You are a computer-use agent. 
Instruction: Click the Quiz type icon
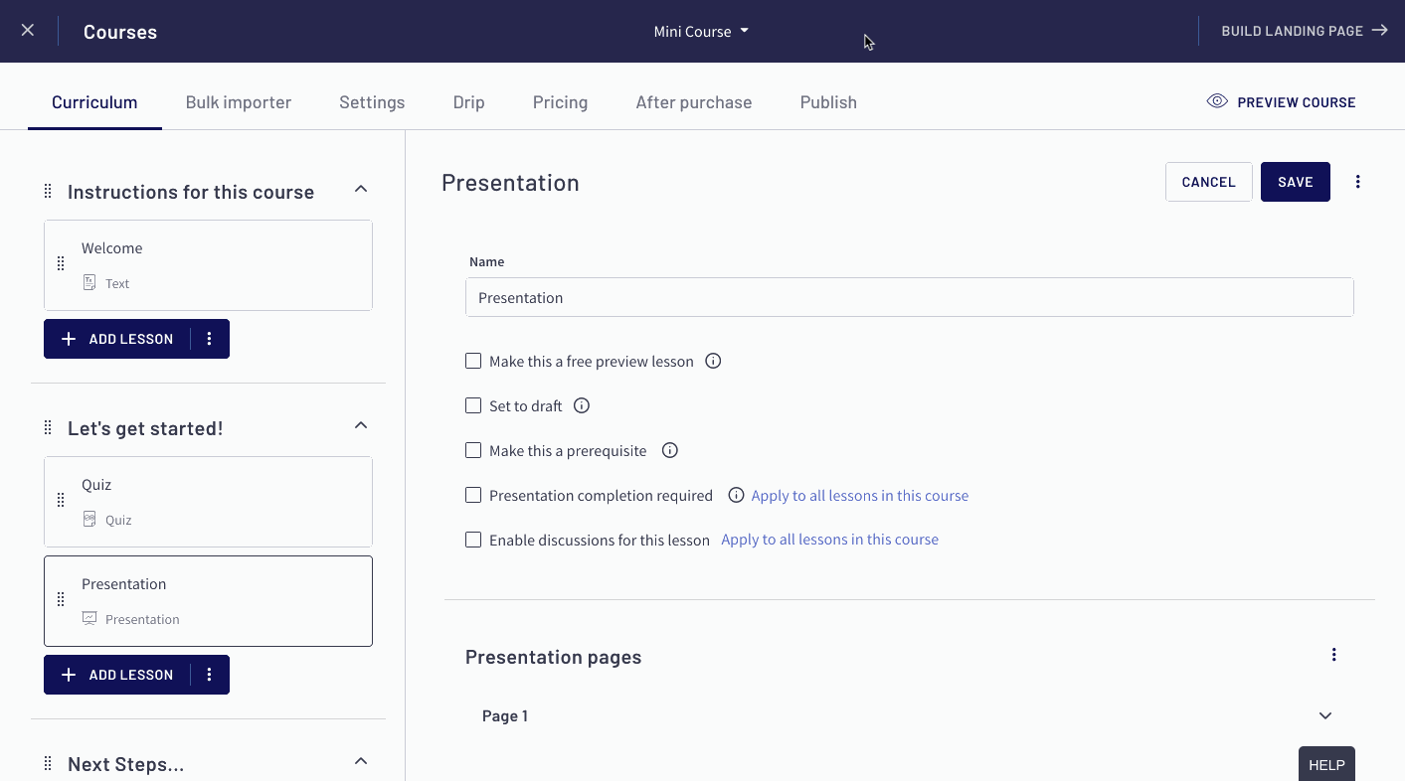click(89, 520)
